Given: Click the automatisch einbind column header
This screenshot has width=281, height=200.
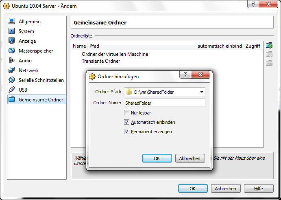Looking at the screenshot, I should tap(220, 46).
